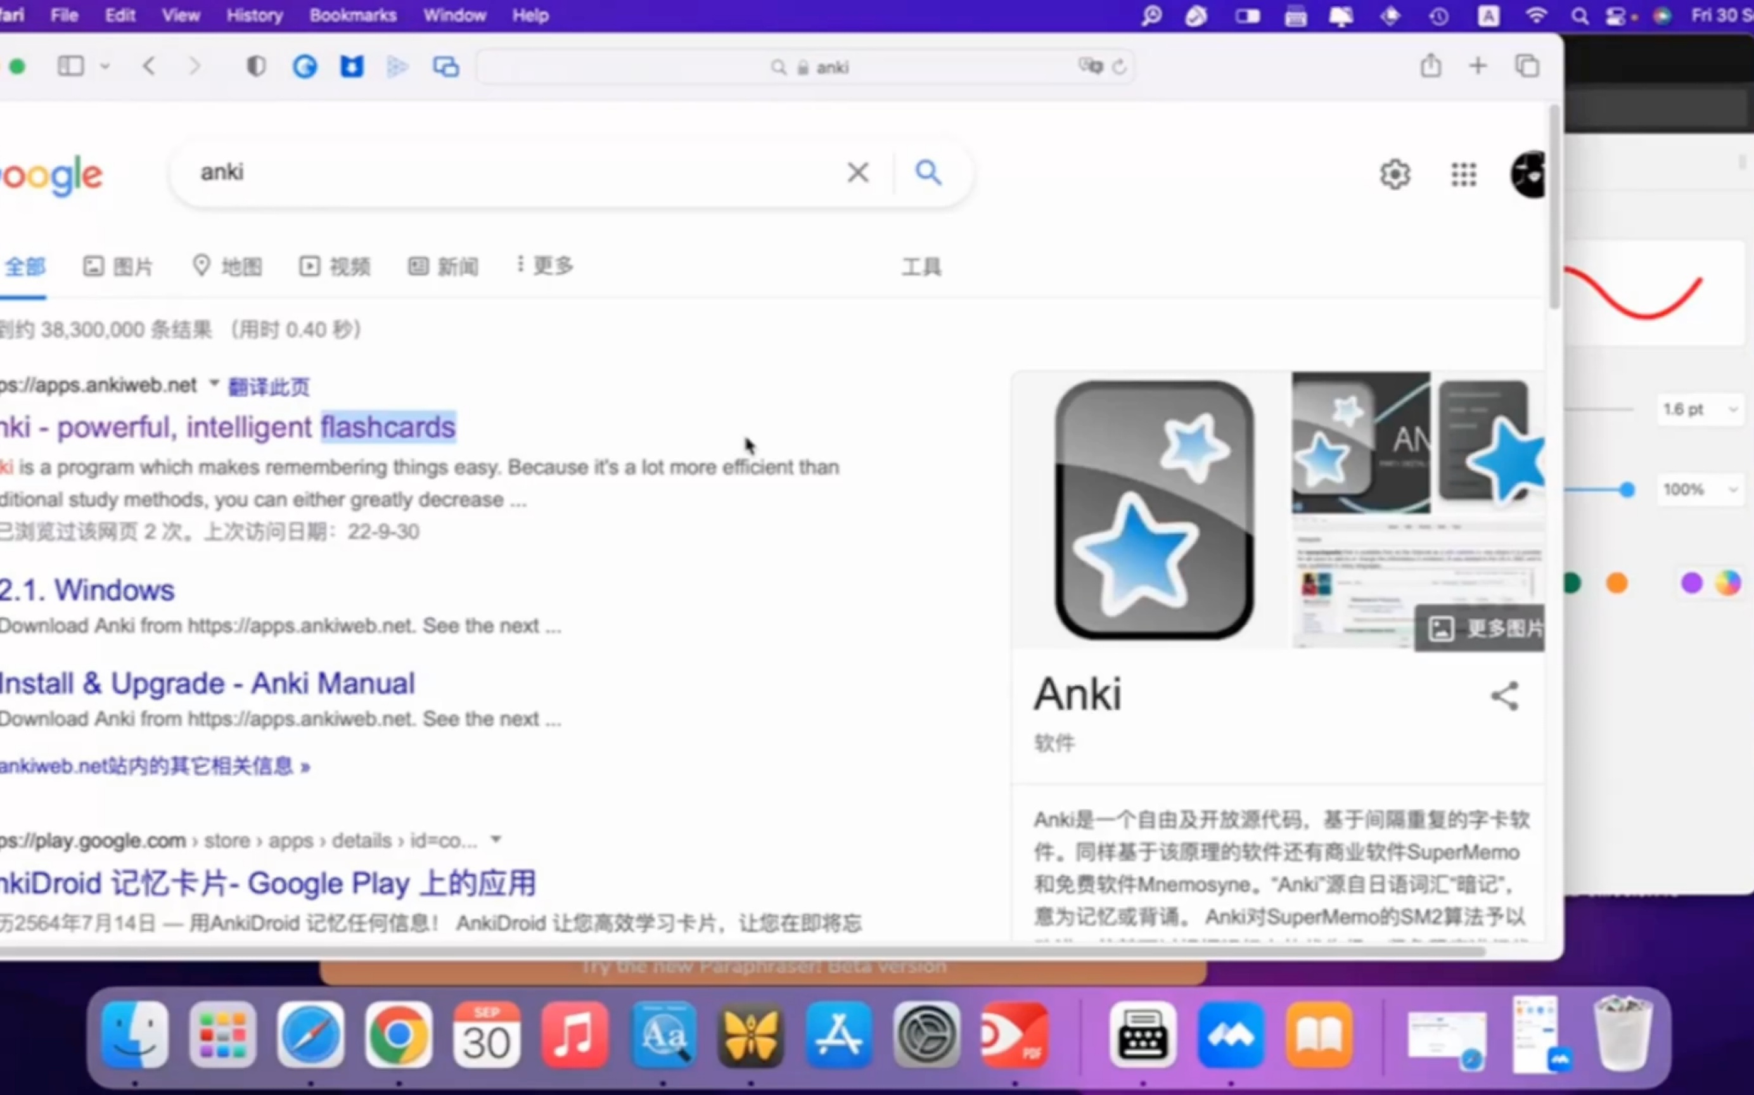Click the overlapping windows extension icon
Image resolution: width=1754 pixels, height=1095 pixels.
(x=446, y=67)
